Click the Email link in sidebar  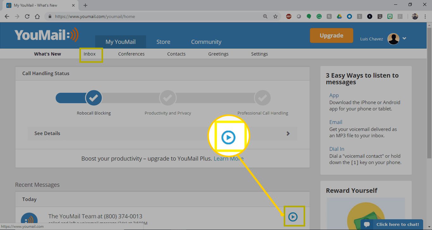(336, 122)
